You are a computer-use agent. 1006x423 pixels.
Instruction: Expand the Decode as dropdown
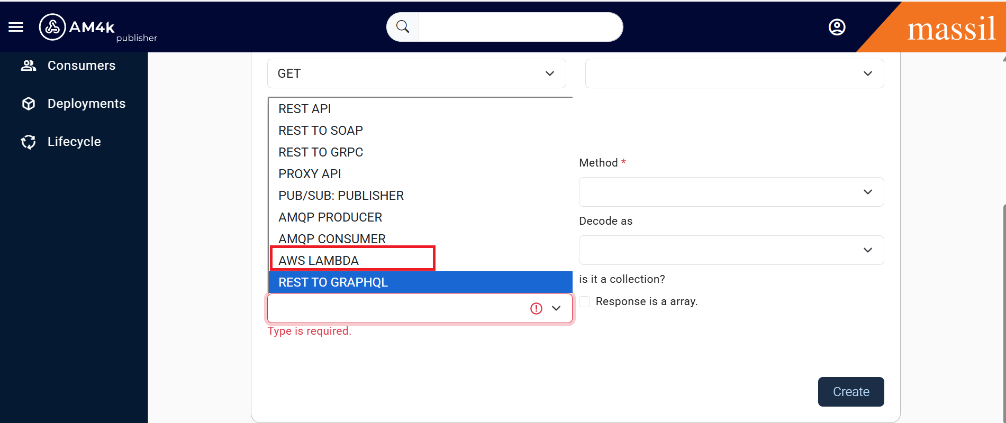(731, 250)
